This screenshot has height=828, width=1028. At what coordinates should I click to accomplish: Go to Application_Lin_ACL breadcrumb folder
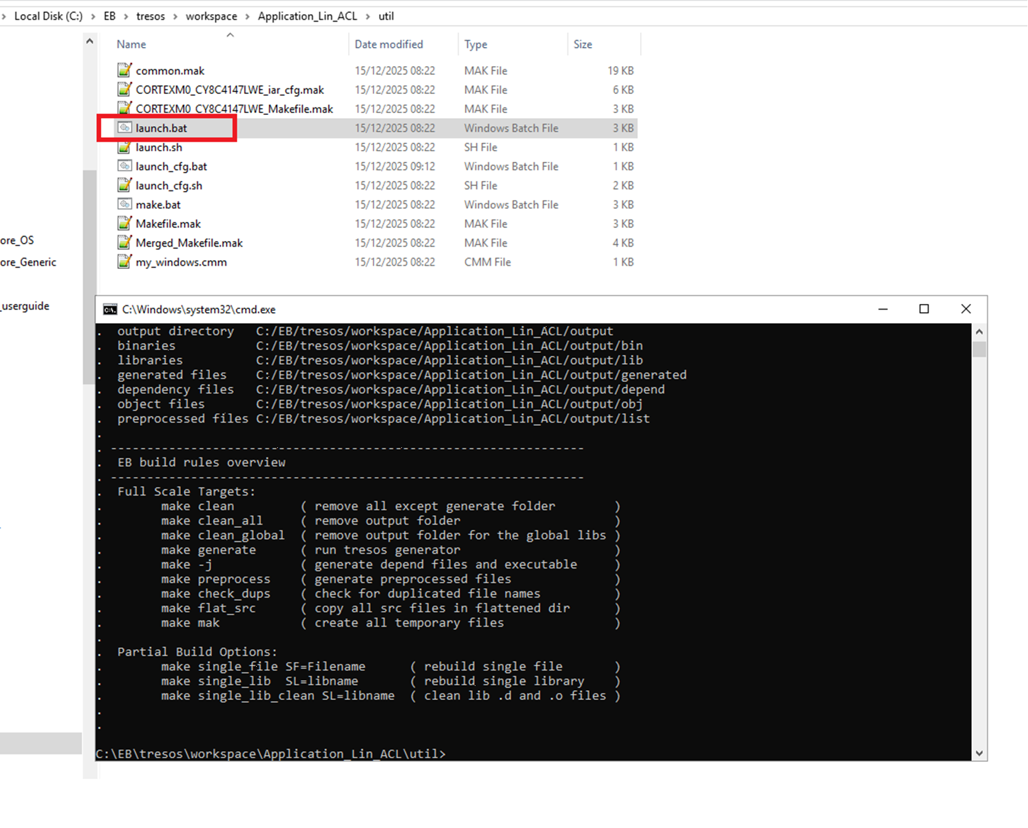307,16
